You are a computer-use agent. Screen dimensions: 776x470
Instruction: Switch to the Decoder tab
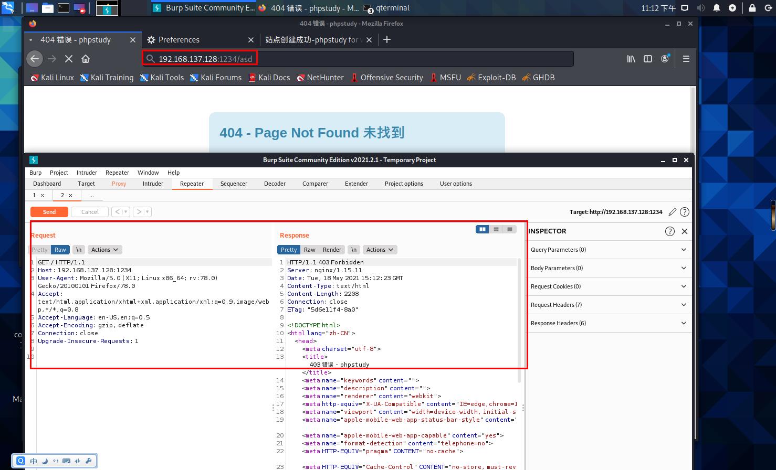click(275, 184)
